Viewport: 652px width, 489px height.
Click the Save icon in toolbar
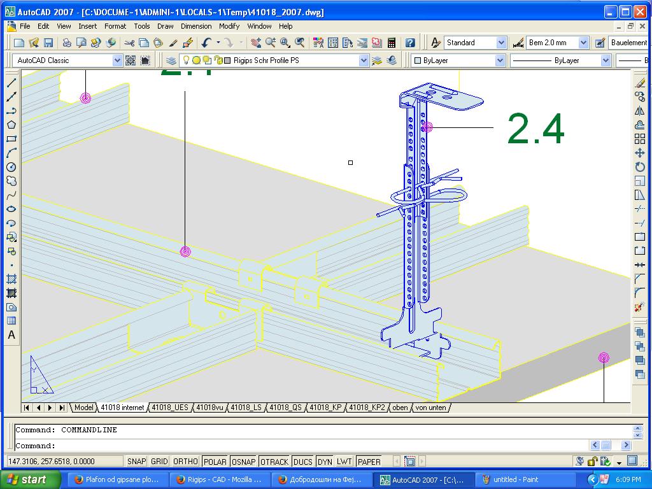pyautogui.click(x=48, y=43)
